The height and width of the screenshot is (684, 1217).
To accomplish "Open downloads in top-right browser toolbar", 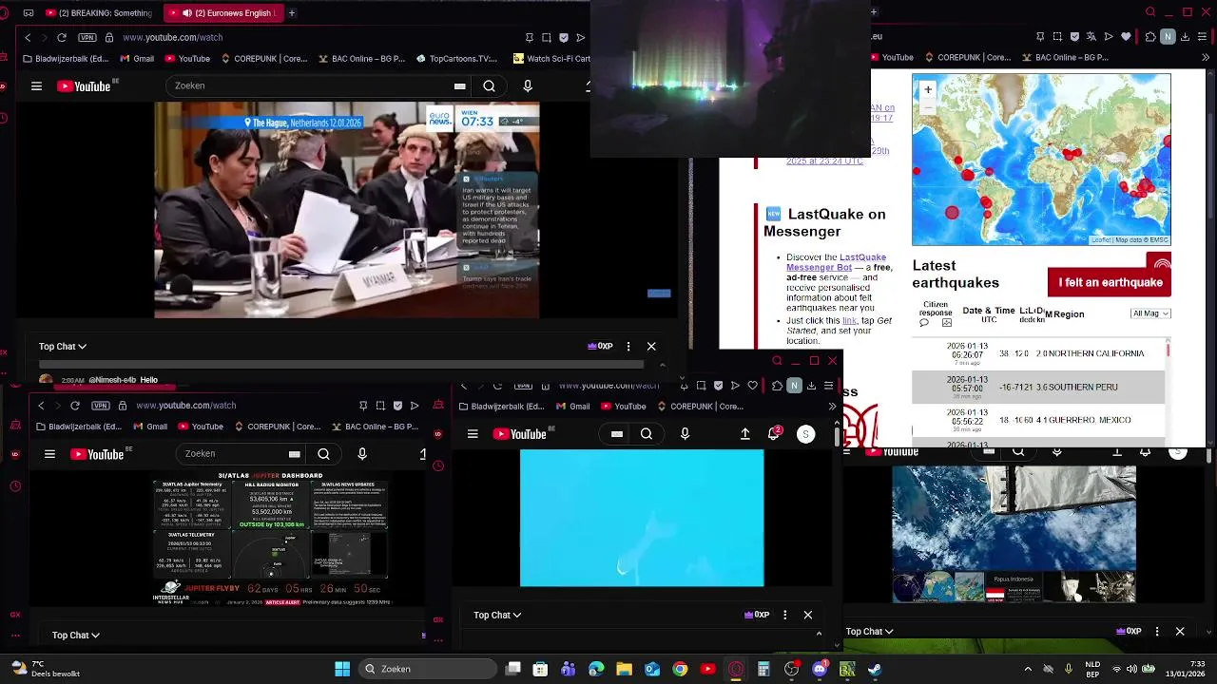I will 1186,37.
